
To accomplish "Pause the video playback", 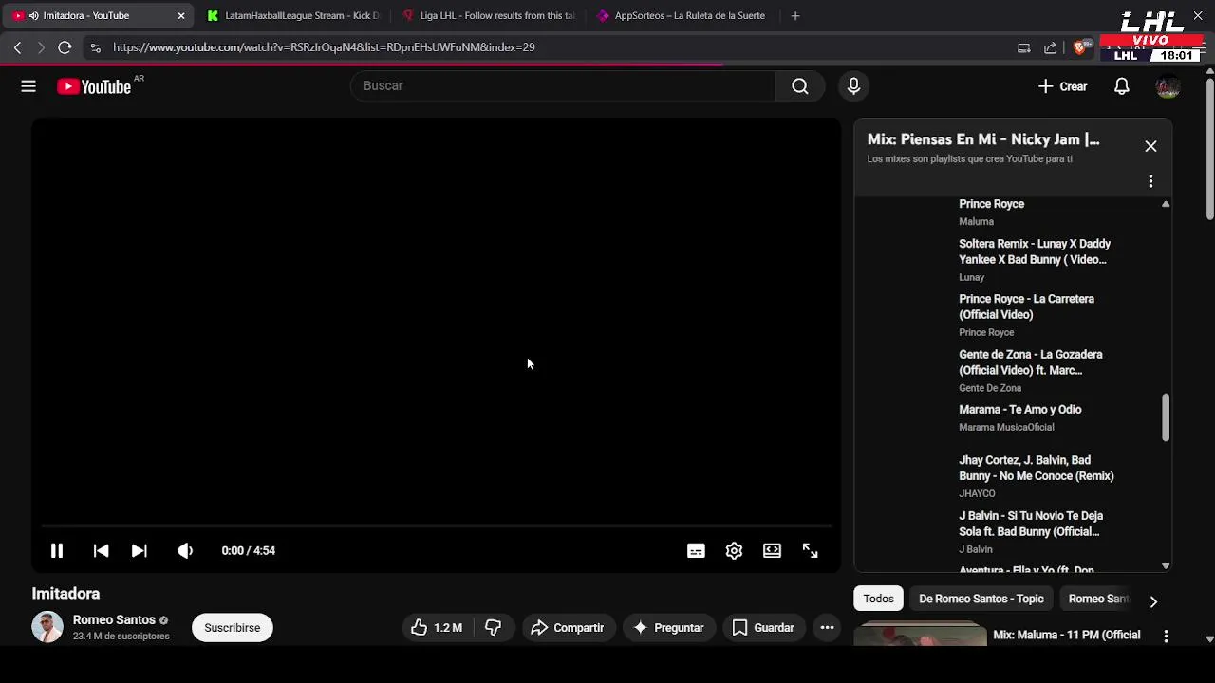I will [57, 550].
